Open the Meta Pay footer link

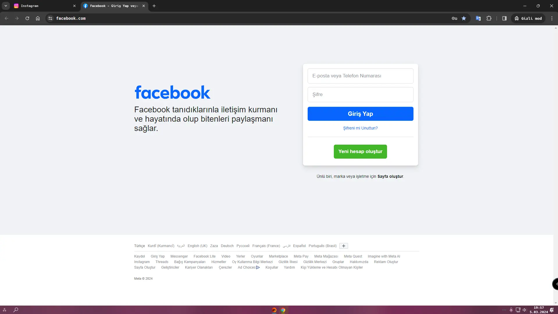[x=301, y=256]
